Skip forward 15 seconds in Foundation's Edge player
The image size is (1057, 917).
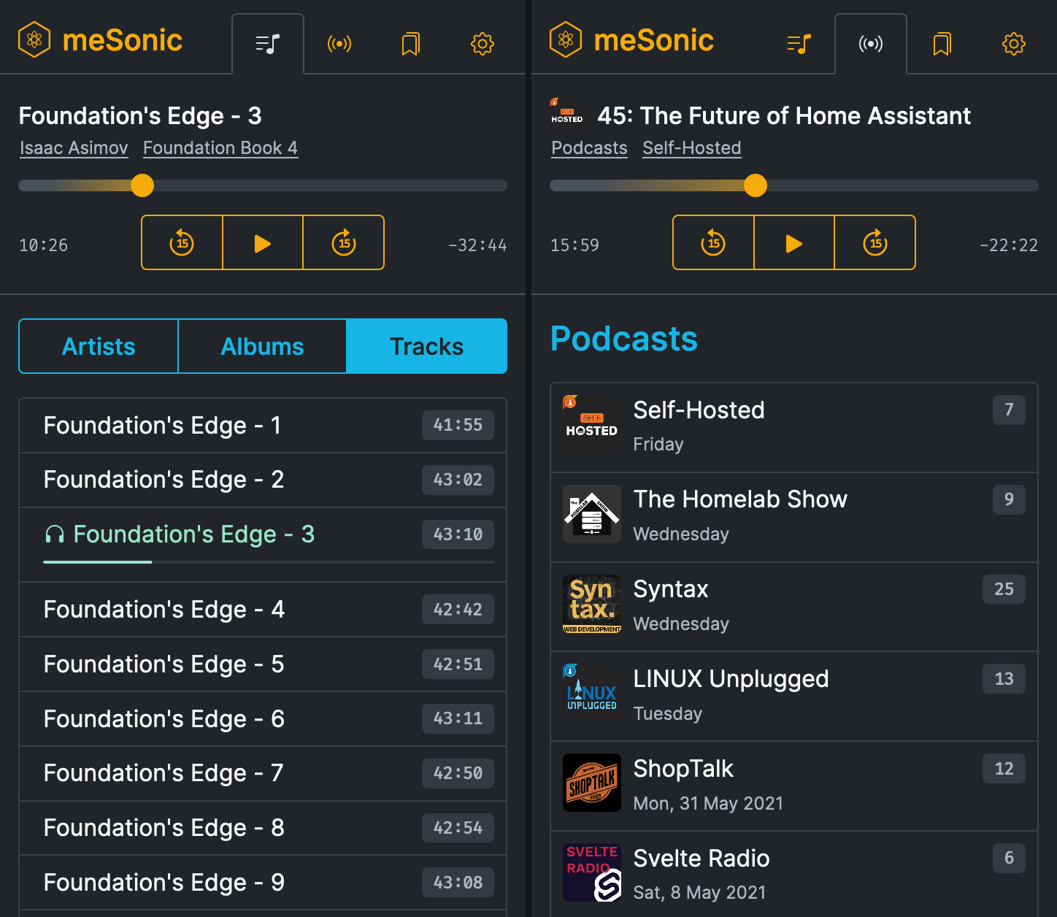click(x=344, y=242)
